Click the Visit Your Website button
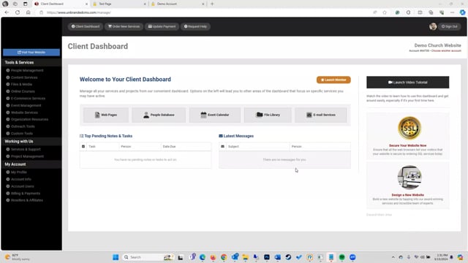 point(31,53)
